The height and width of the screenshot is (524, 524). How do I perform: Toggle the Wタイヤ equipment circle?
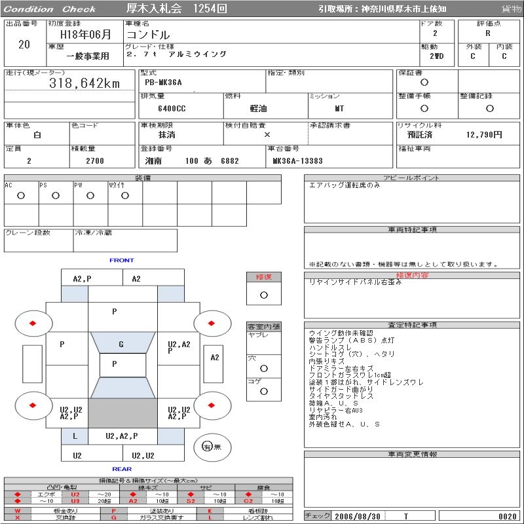pyautogui.click(x=125, y=195)
